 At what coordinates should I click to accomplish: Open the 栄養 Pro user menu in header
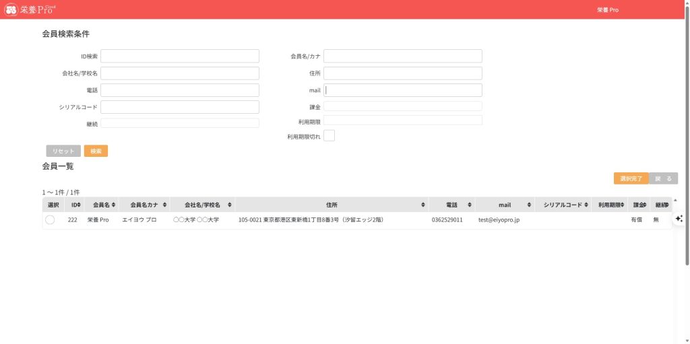(x=607, y=10)
